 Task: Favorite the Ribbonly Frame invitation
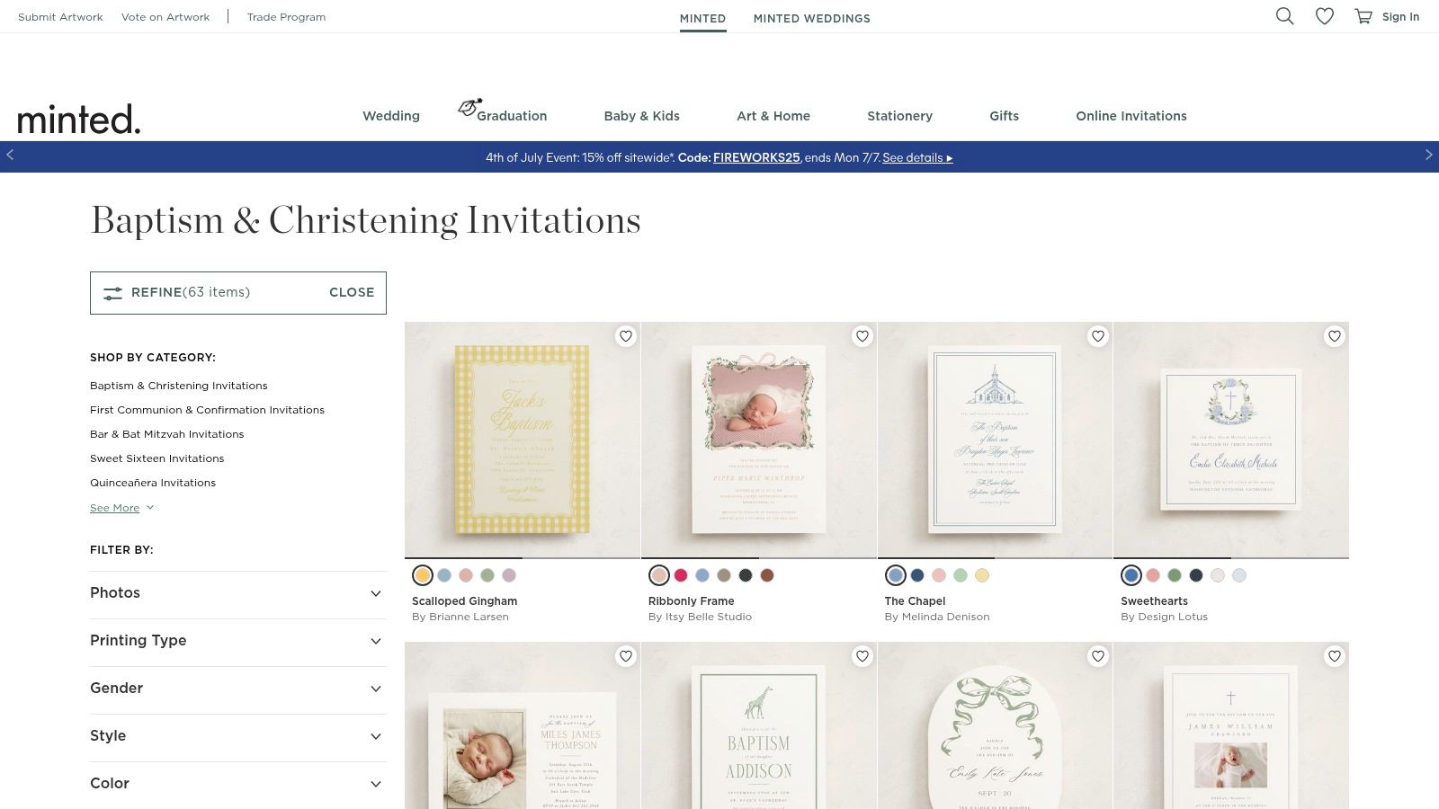coord(863,336)
